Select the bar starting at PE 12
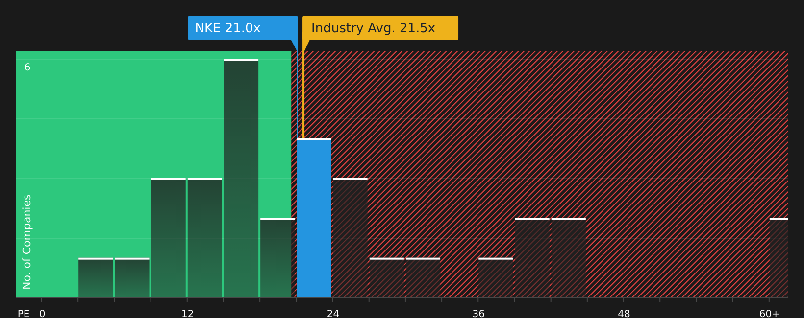 tap(205, 238)
